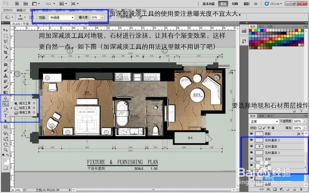Hide the 石材 副本 layer
Image resolution: width=309 pixels, height=193 pixels.
251,146
